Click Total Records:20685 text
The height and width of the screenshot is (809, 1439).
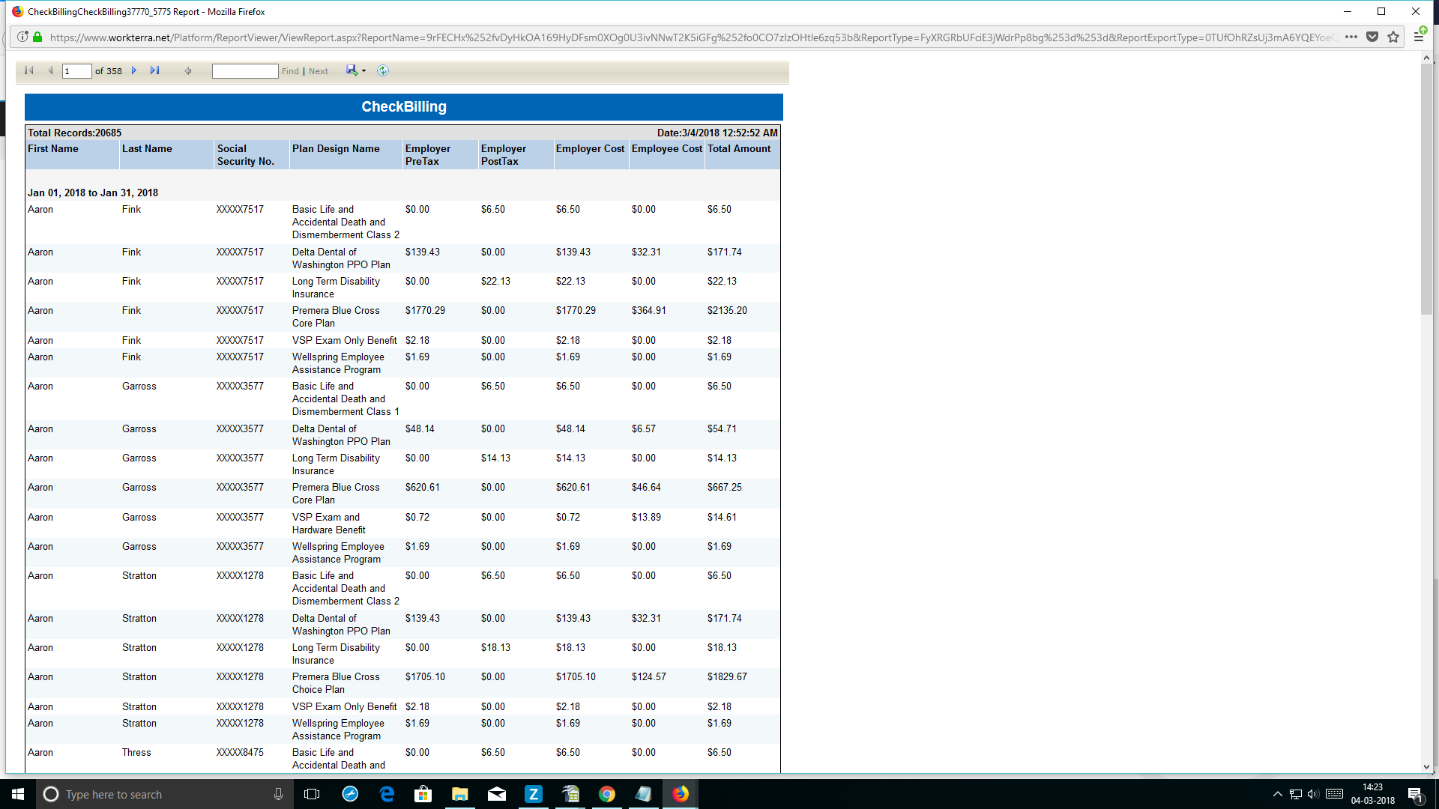(74, 133)
